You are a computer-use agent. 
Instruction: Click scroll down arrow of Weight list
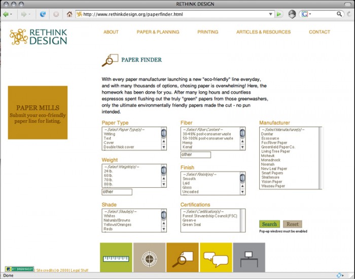pyautogui.click(x=164, y=184)
